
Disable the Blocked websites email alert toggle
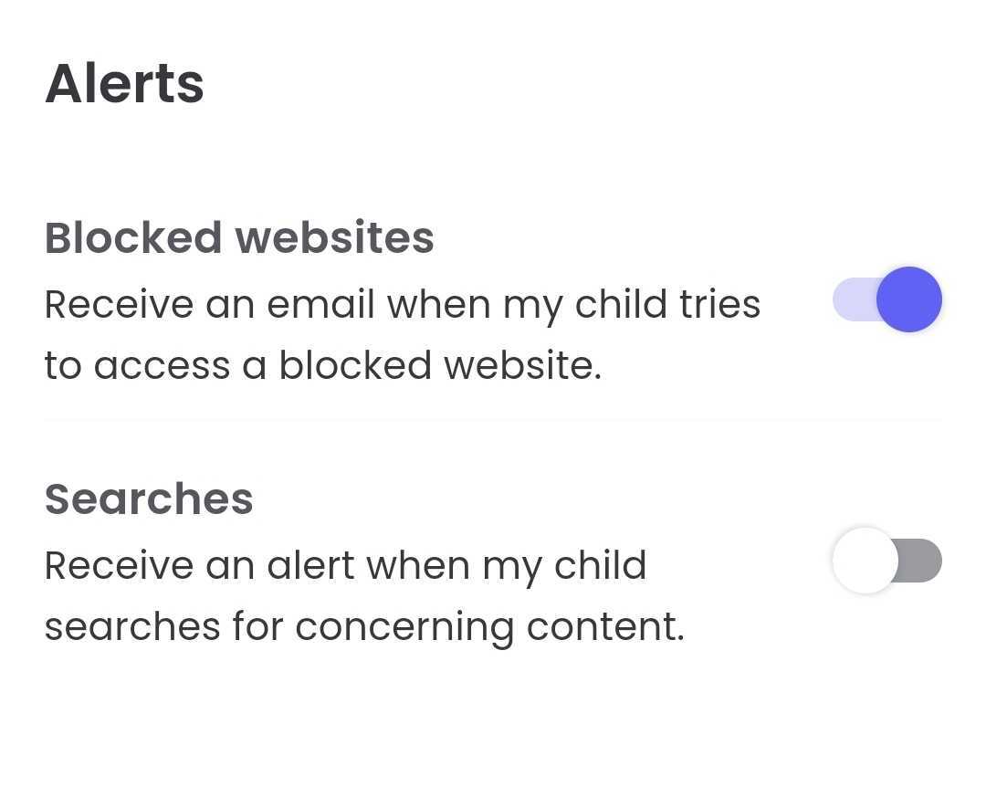pos(886,299)
